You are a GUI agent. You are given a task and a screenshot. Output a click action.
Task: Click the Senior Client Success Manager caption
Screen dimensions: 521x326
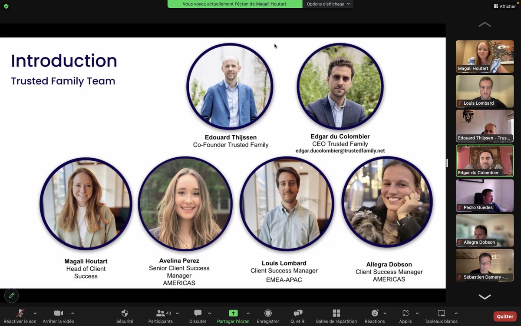179,272
